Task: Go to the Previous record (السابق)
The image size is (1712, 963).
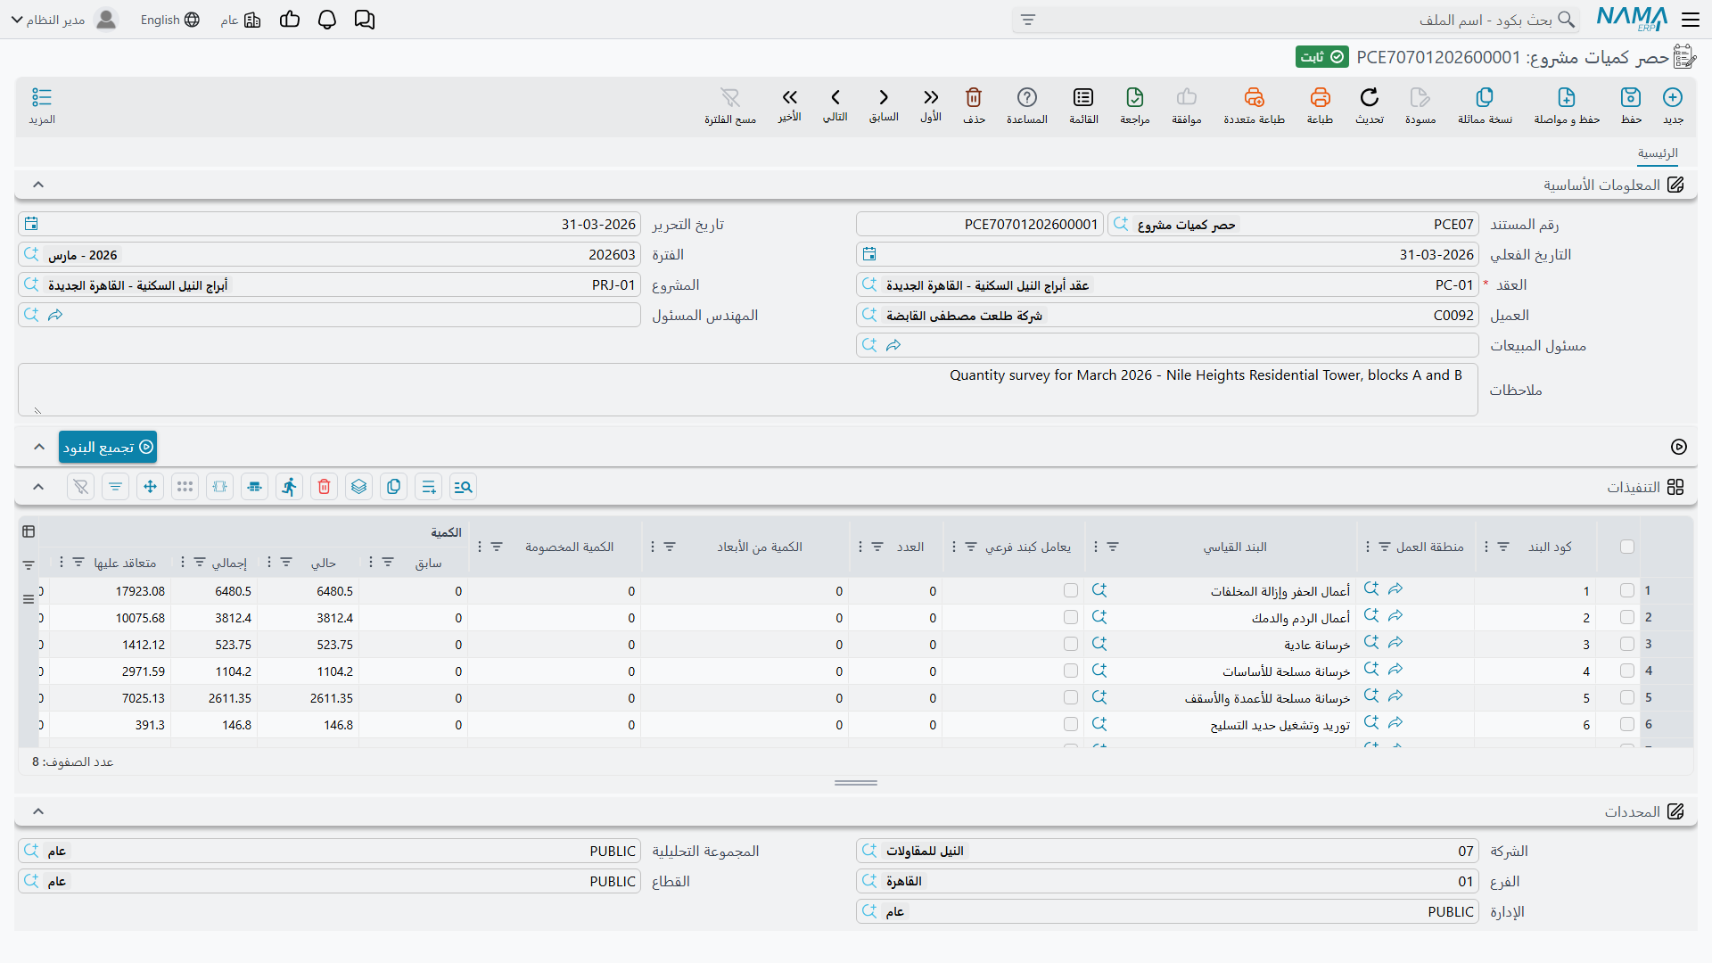Action: tap(884, 97)
